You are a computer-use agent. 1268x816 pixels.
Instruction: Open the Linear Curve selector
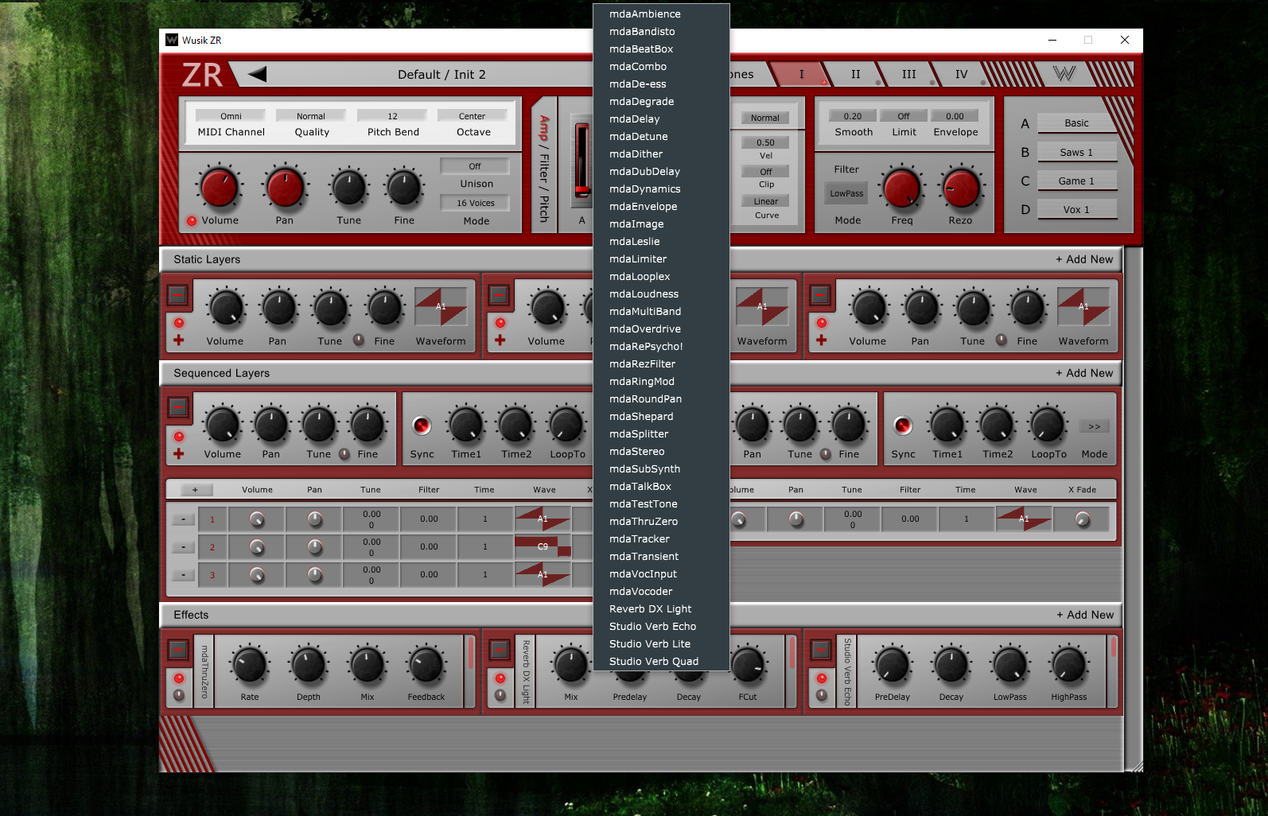(766, 201)
